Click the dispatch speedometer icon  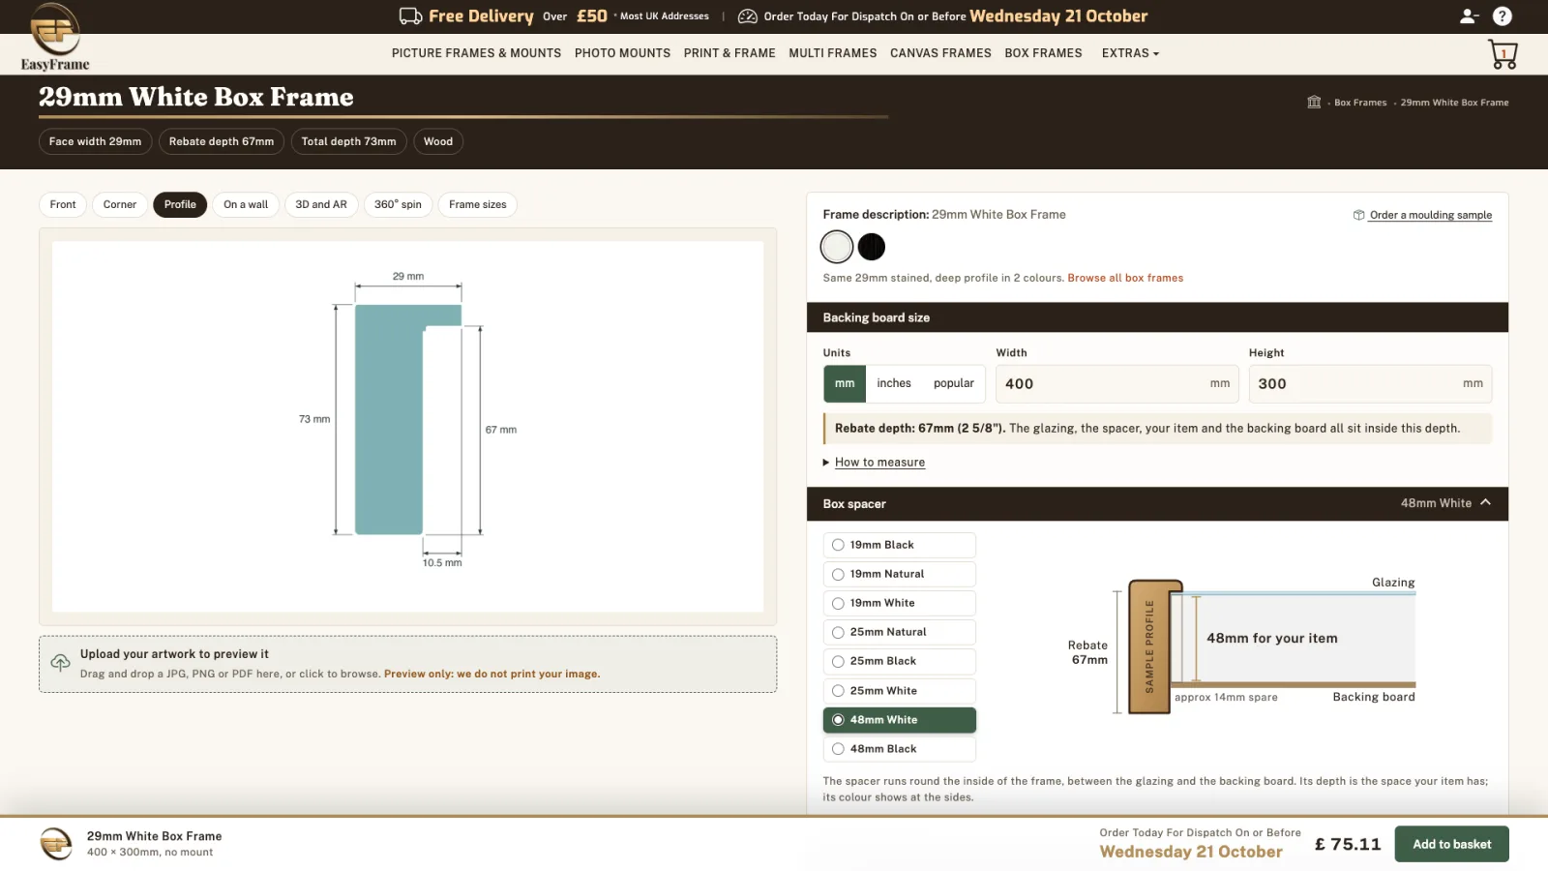pyautogui.click(x=748, y=16)
